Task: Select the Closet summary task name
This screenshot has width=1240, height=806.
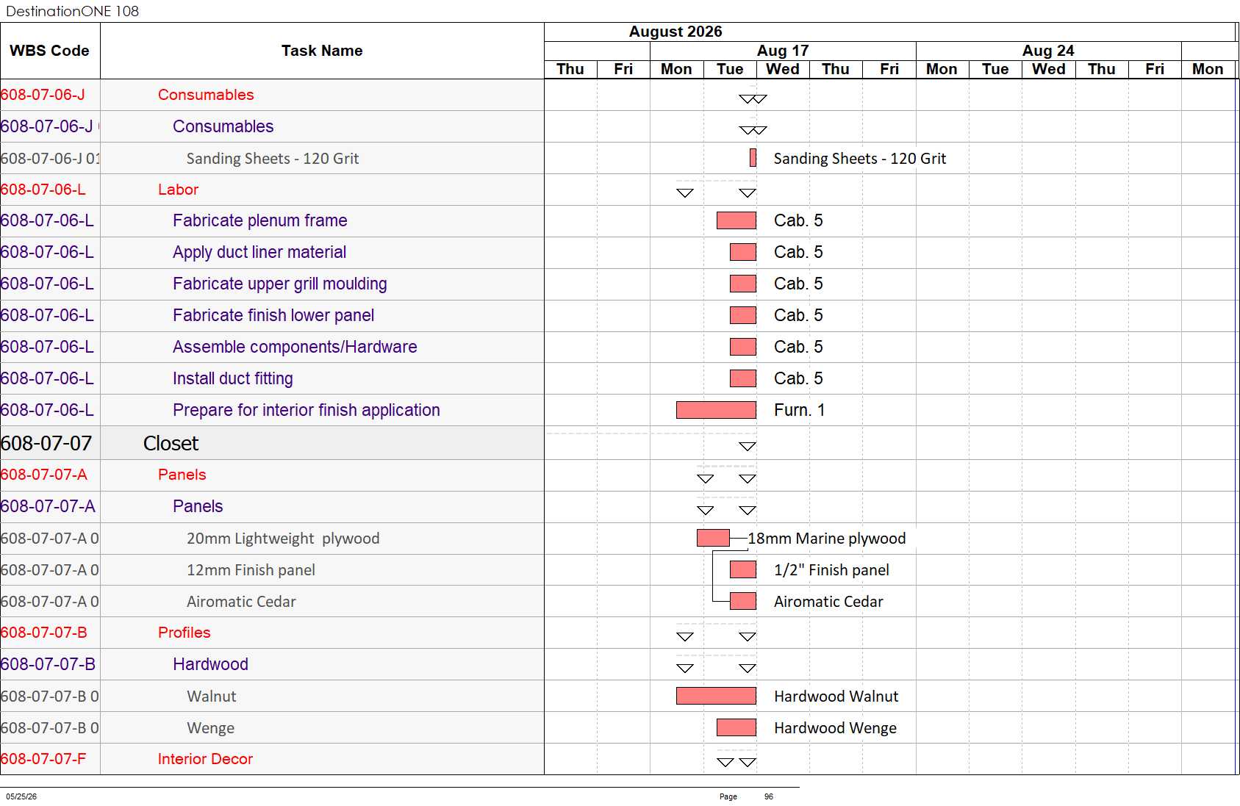Action: pos(171,443)
